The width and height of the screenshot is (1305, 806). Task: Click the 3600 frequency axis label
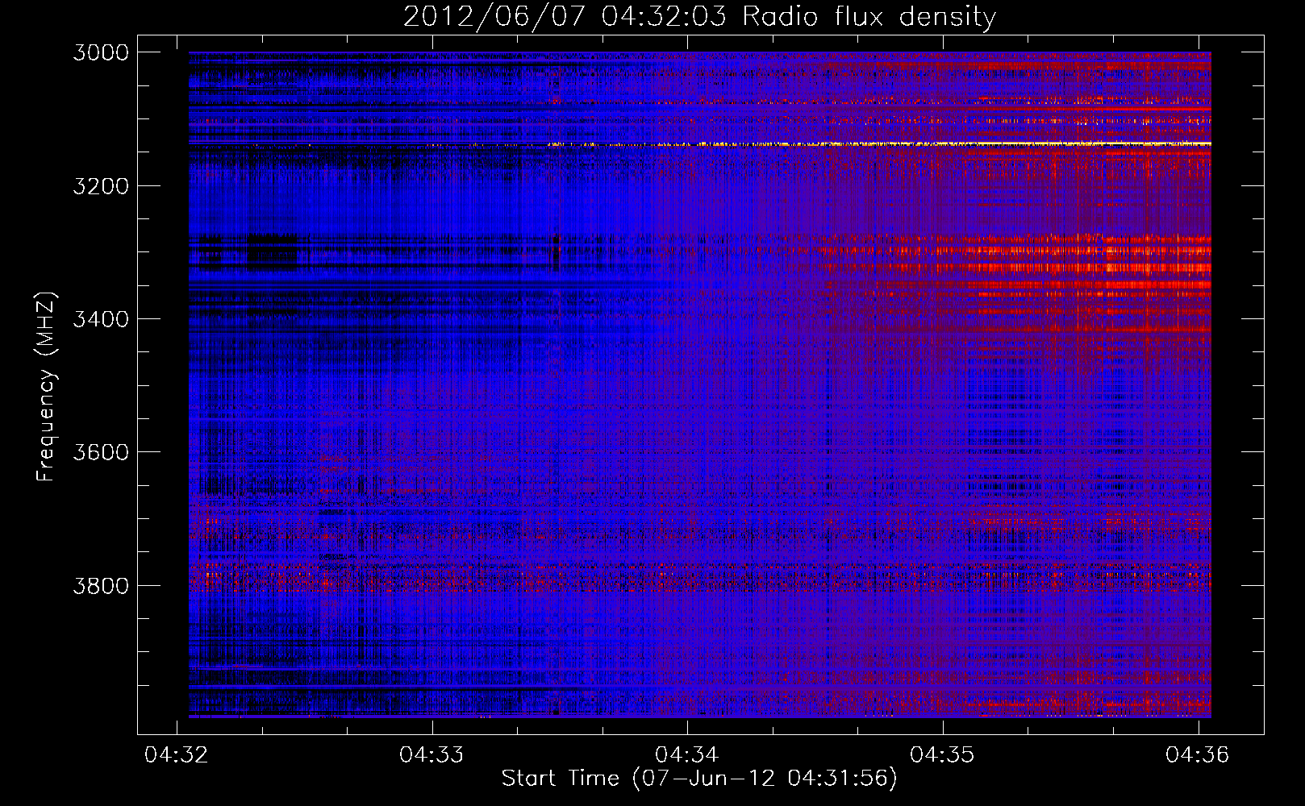(x=101, y=452)
